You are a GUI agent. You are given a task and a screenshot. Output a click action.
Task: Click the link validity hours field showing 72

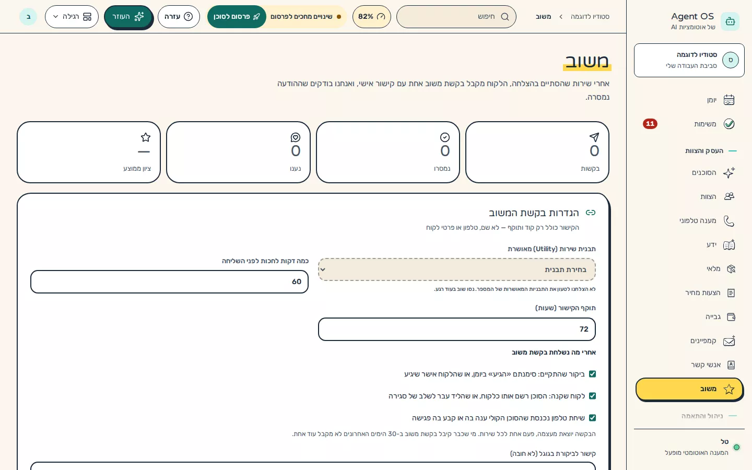click(457, 329)
